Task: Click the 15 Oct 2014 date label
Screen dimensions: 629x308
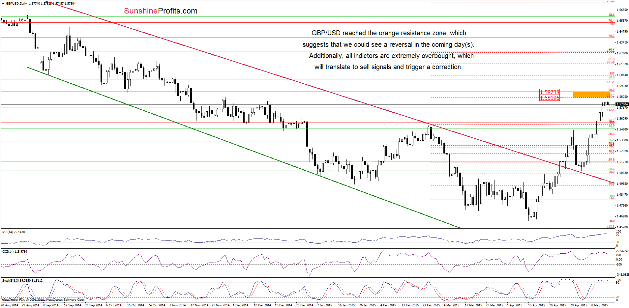Action: tap(135, 305)
